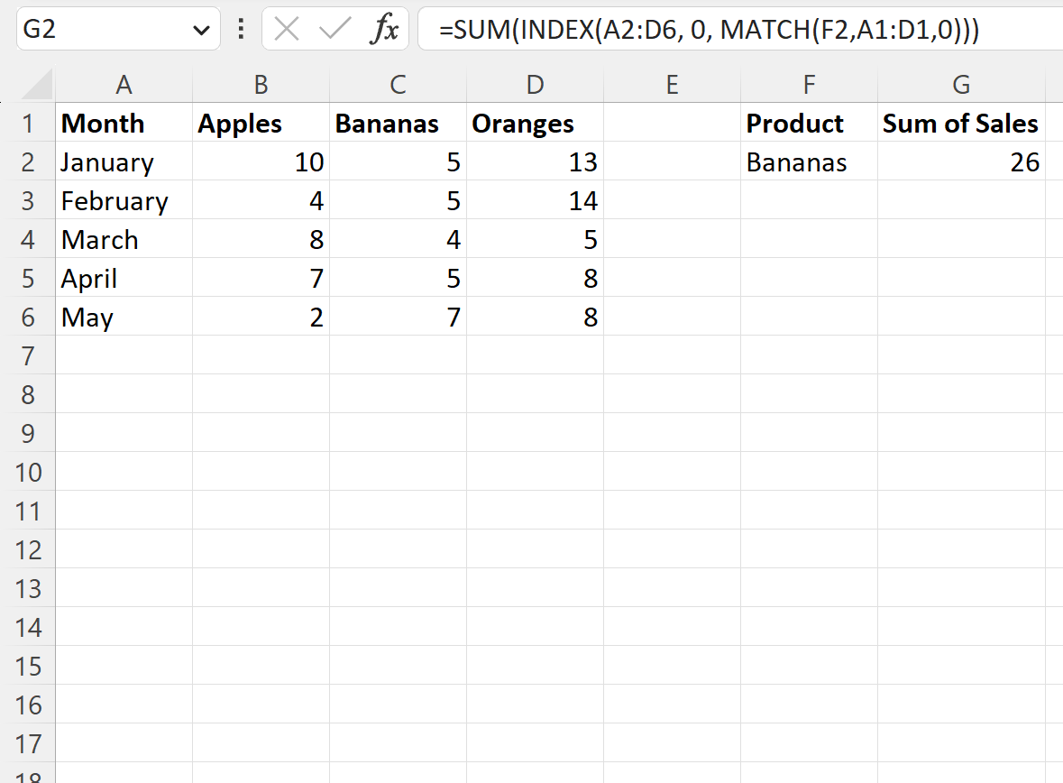Viewport: 1063px width, 783px height.
Task: Select the result cell showing 26
Action: [961, 161]
